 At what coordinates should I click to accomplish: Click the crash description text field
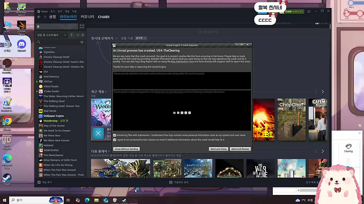(x=182, y=80)
